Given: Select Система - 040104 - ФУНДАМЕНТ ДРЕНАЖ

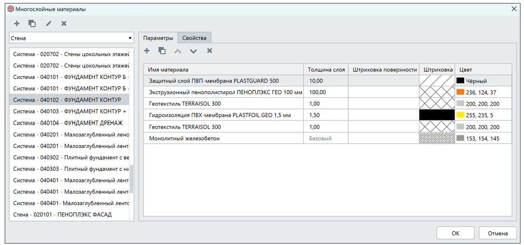Looking at the screenshot, I should [x=69, y=123].
